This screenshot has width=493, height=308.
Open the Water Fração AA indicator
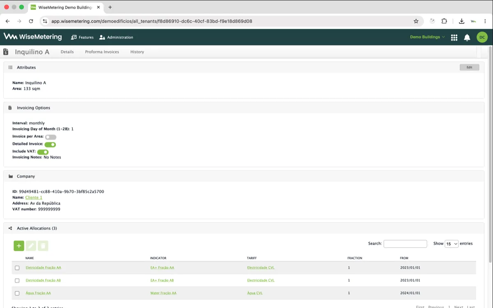pos(164,293)
